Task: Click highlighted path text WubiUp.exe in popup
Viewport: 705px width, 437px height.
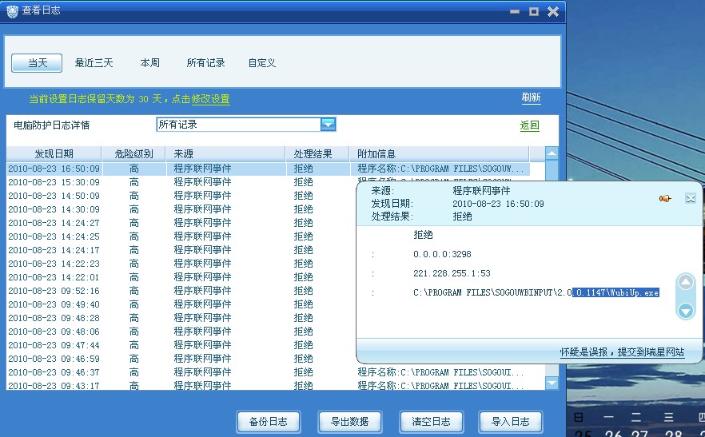Action: [x=616, y=292]
